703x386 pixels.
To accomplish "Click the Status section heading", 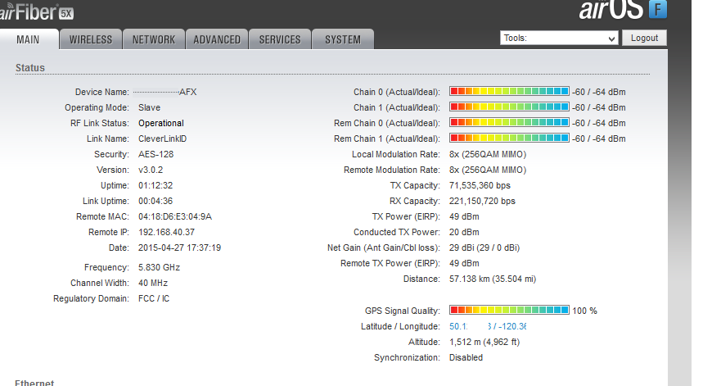I will click(x=30, y=68).
